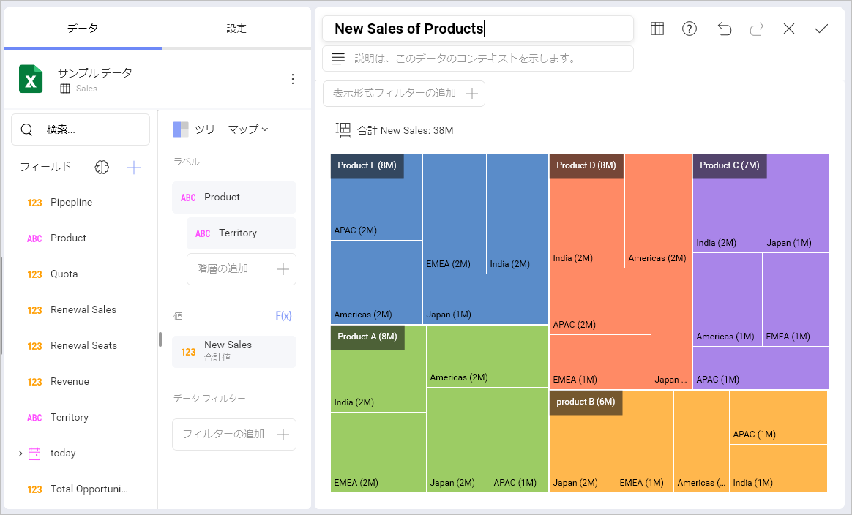
Task: Click the description lines icon
Action: (x=338, y=59)
